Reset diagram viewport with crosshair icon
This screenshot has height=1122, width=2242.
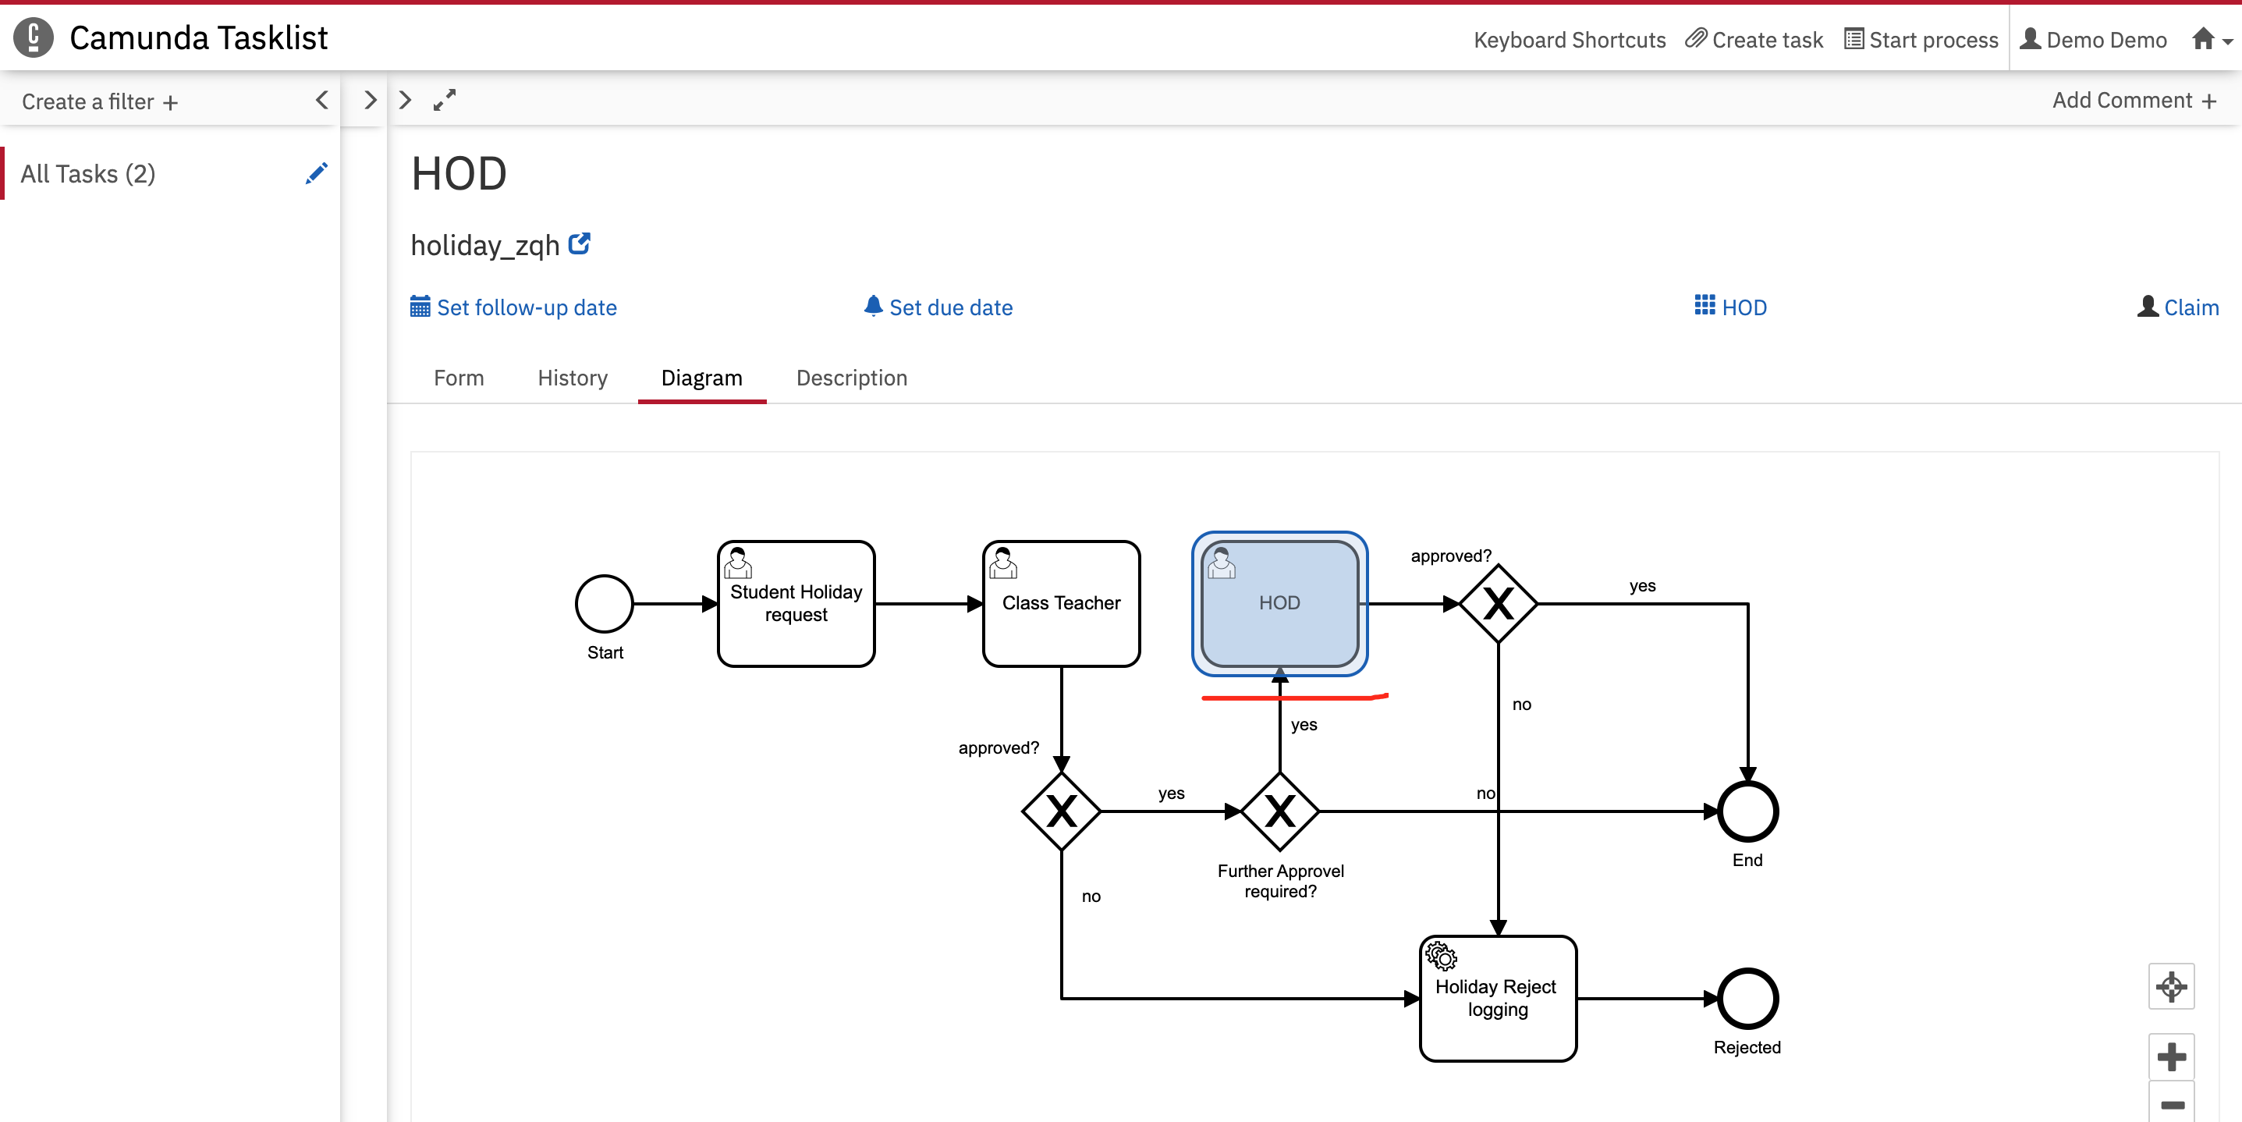coord(2171,986)
